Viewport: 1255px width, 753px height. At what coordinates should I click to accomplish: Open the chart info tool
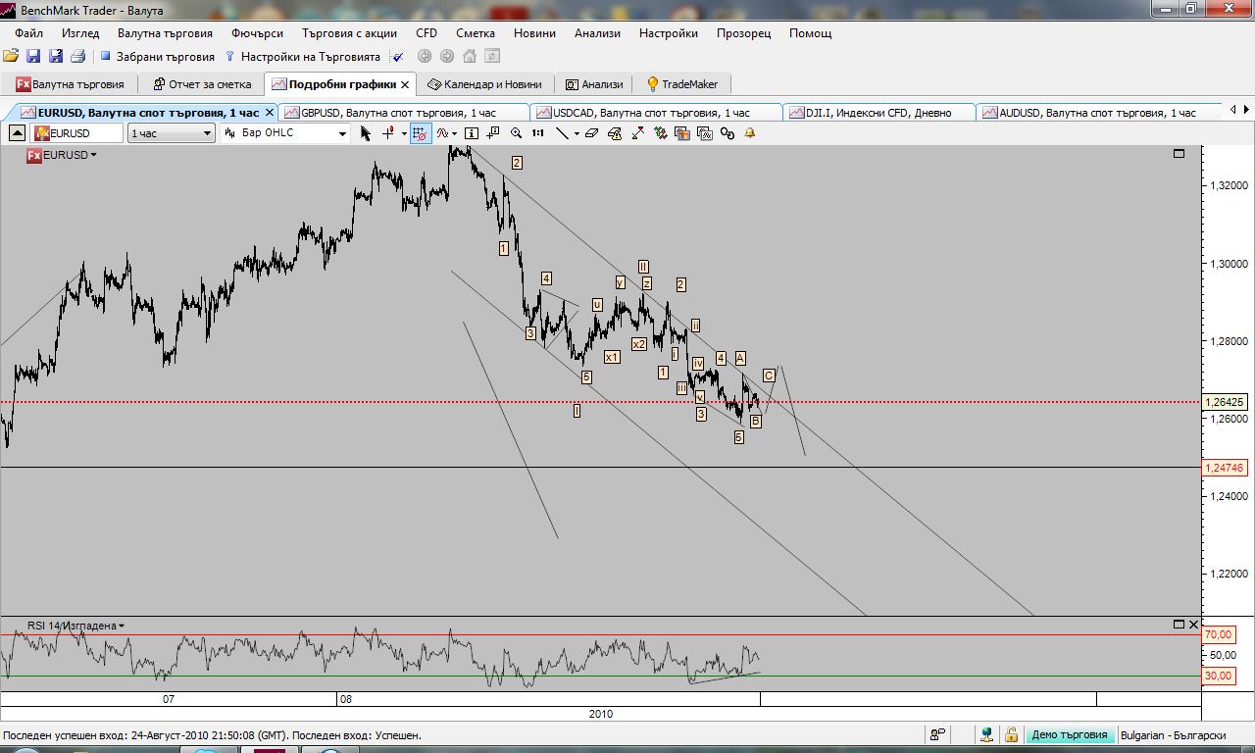coord(472,133)
